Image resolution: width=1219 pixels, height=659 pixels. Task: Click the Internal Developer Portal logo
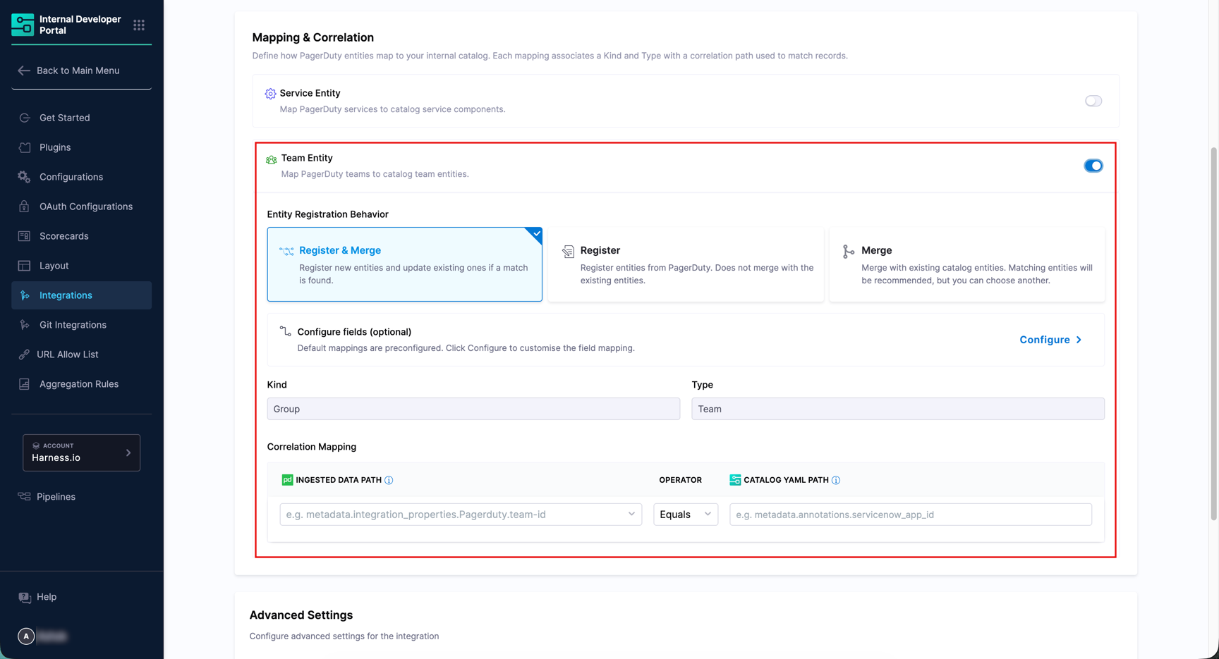[x=23, y=25]
